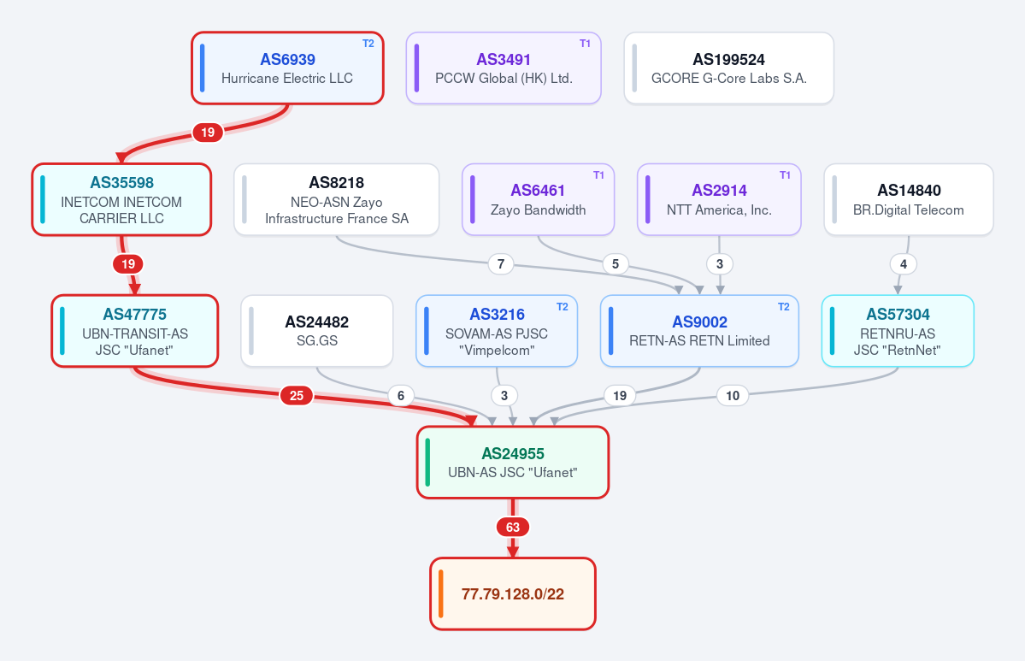This screenshot has width=1025, height=661.
Task: Select the AS3216 SOVAM-AS Vimpelcom node
Action: coord(497,331)
